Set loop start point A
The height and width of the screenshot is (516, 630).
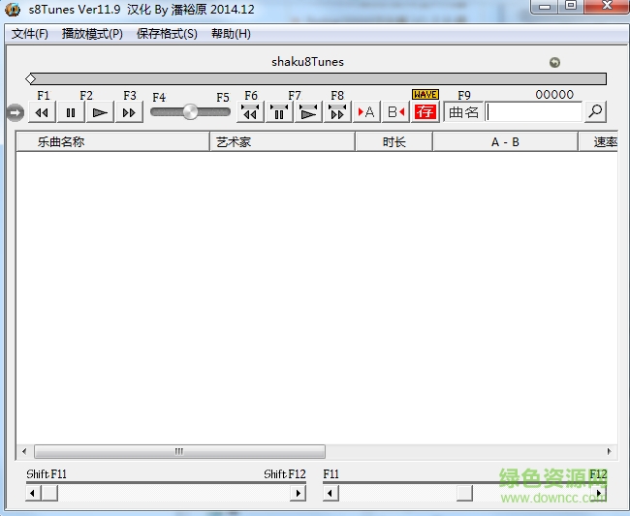tap(366, 112)
